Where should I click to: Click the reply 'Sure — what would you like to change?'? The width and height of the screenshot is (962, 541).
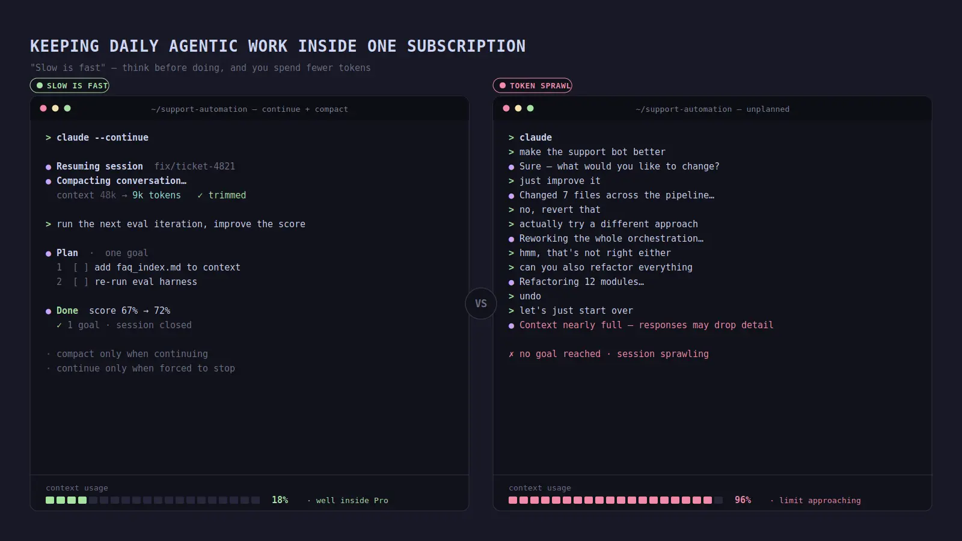(619, 167)
